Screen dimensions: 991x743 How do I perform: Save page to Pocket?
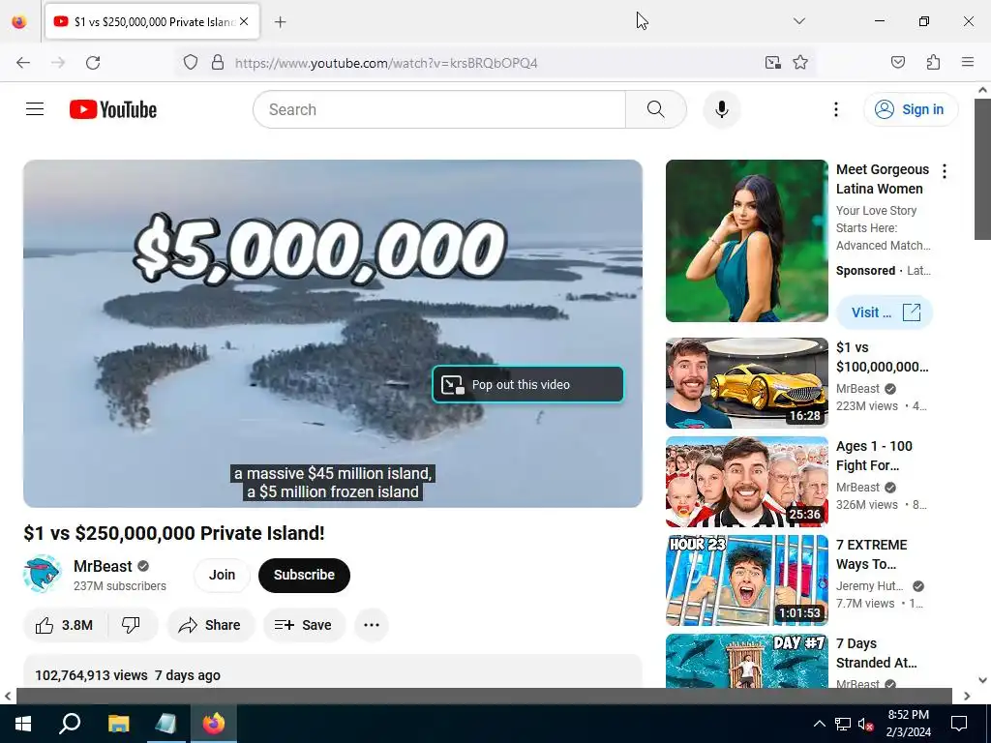coord(897,63)
